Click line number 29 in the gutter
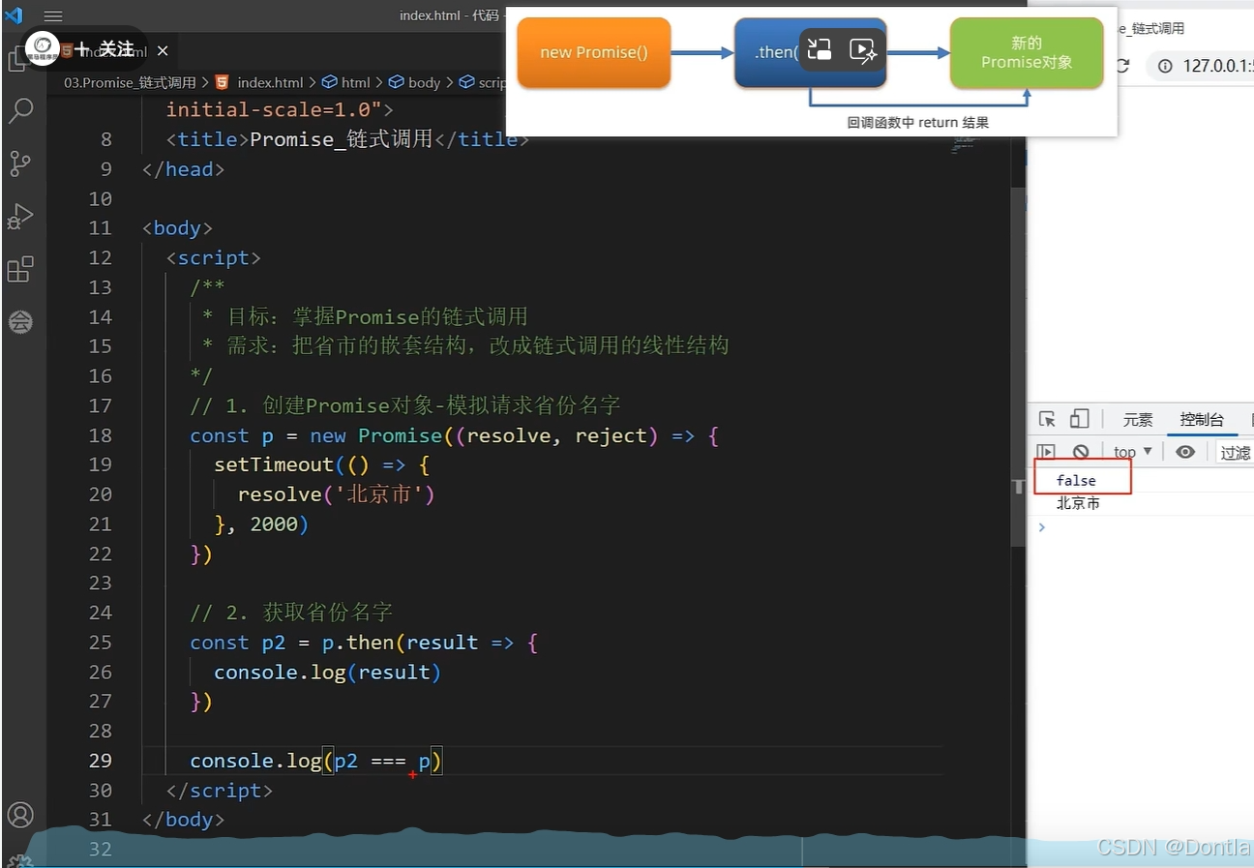The width and height of the screenshot is (1254, 868). tap(101, 761)
